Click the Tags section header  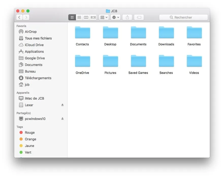click(20, 127)
